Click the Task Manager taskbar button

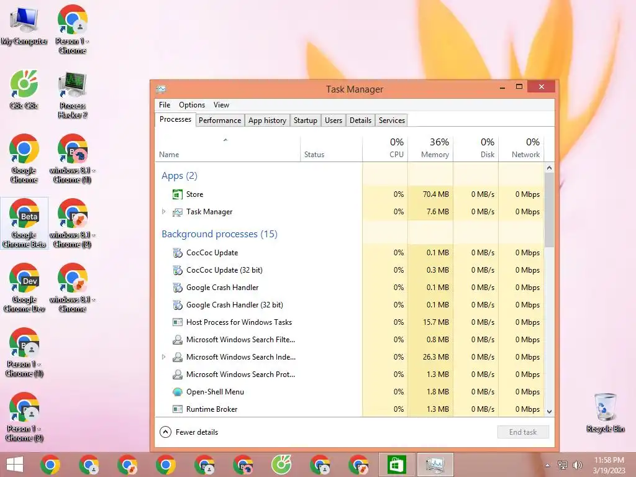435,465
